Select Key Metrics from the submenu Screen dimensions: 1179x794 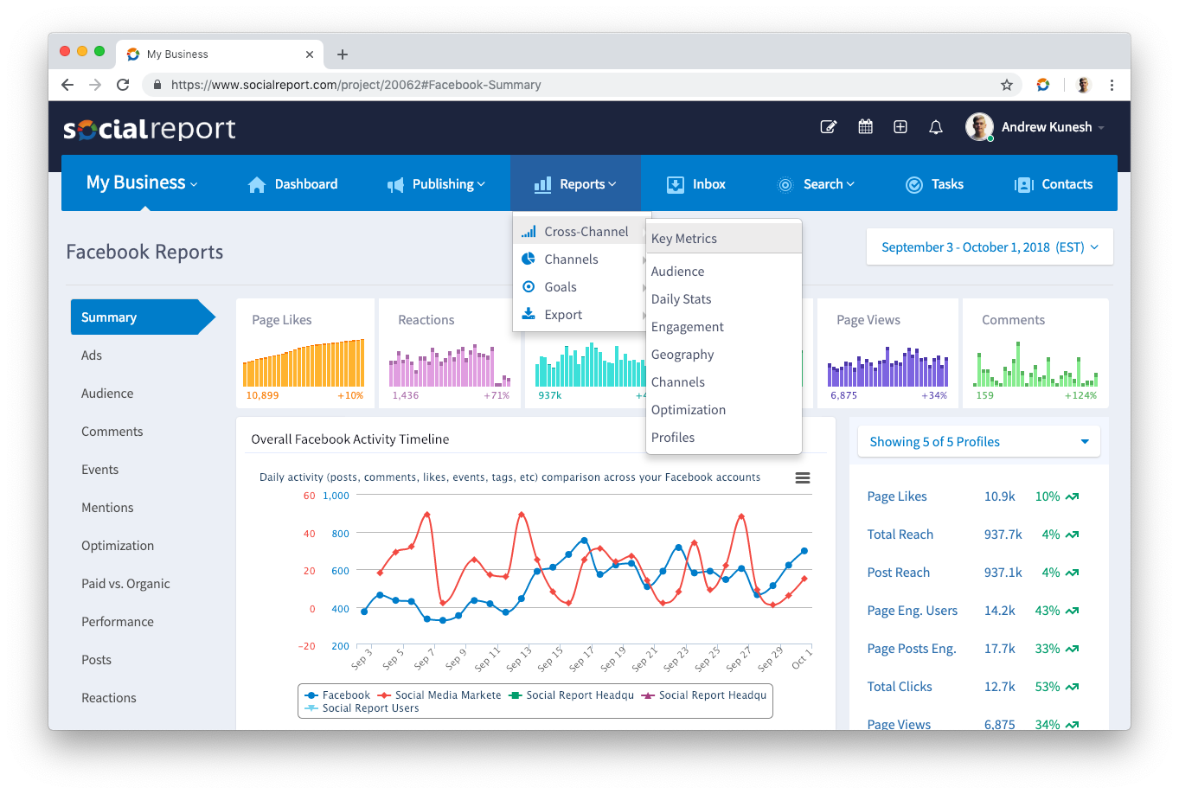click(x=725, y=239)
